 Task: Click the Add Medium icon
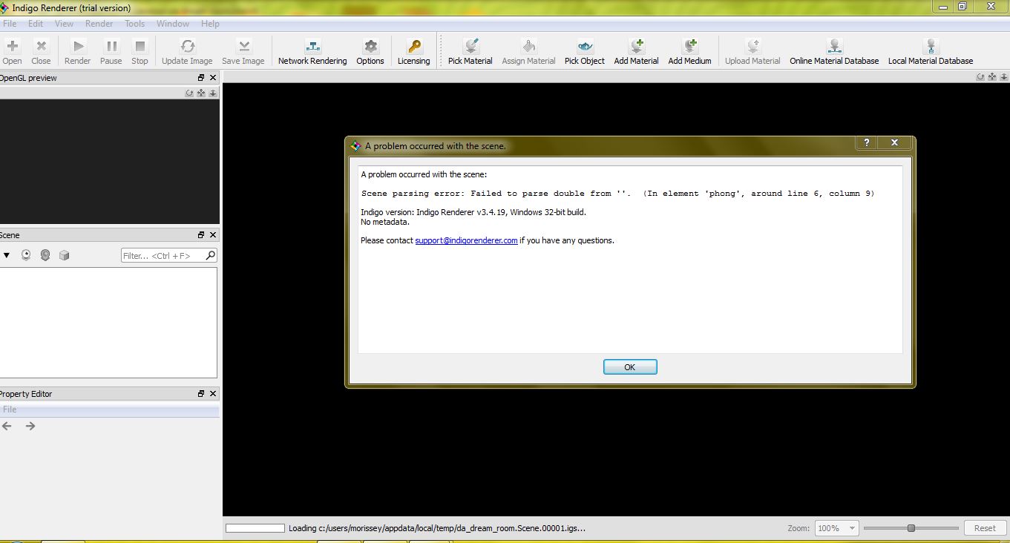pyautogui.click(x=689, y=47)
